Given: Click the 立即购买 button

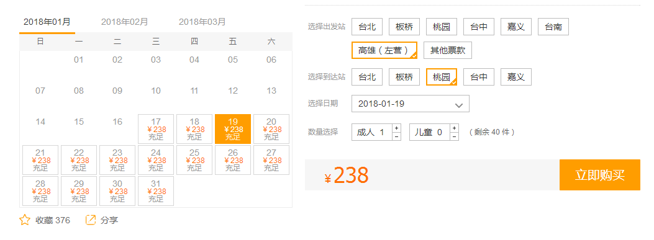Looking at the screenshot, I should [600, 175].
